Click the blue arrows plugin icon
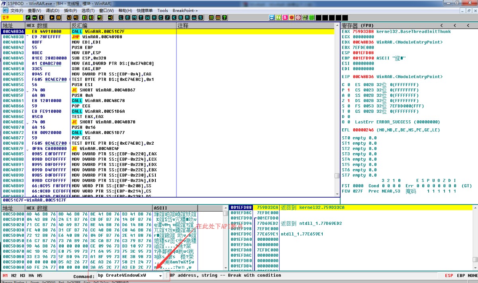478x283 pixels. (272, 18)
